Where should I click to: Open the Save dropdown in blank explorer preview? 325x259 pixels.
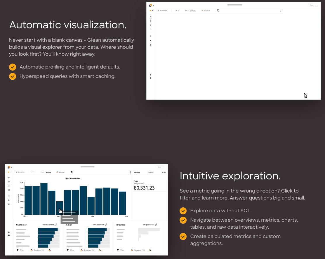(x=312, y=5)
